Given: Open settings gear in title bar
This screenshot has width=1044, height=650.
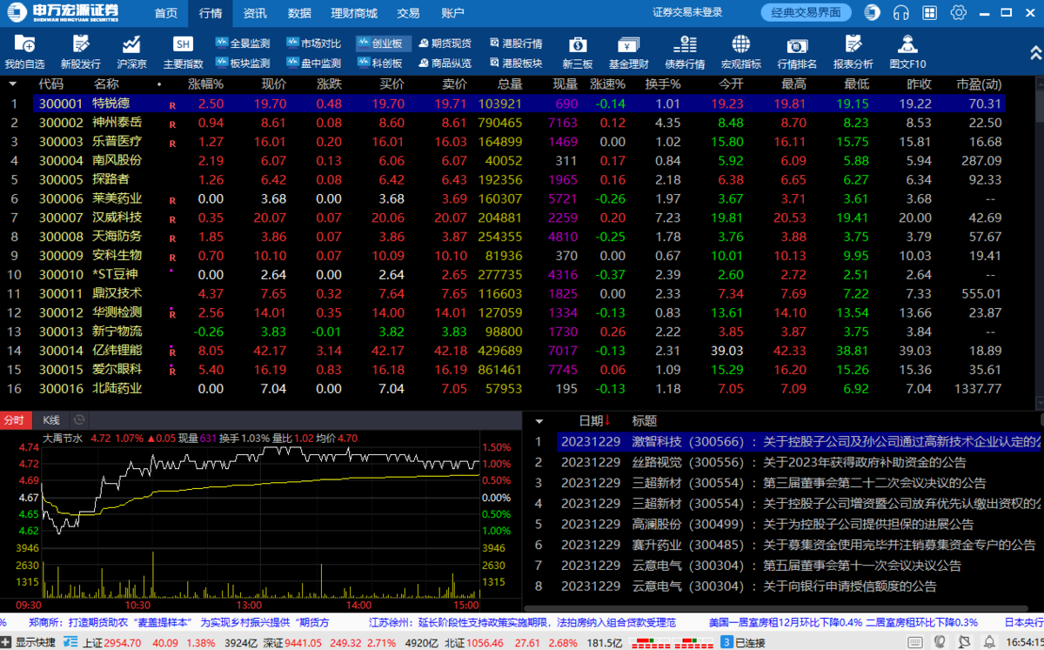Looking at the screenshot, I should pyautogui.click(x=959, y=12).
